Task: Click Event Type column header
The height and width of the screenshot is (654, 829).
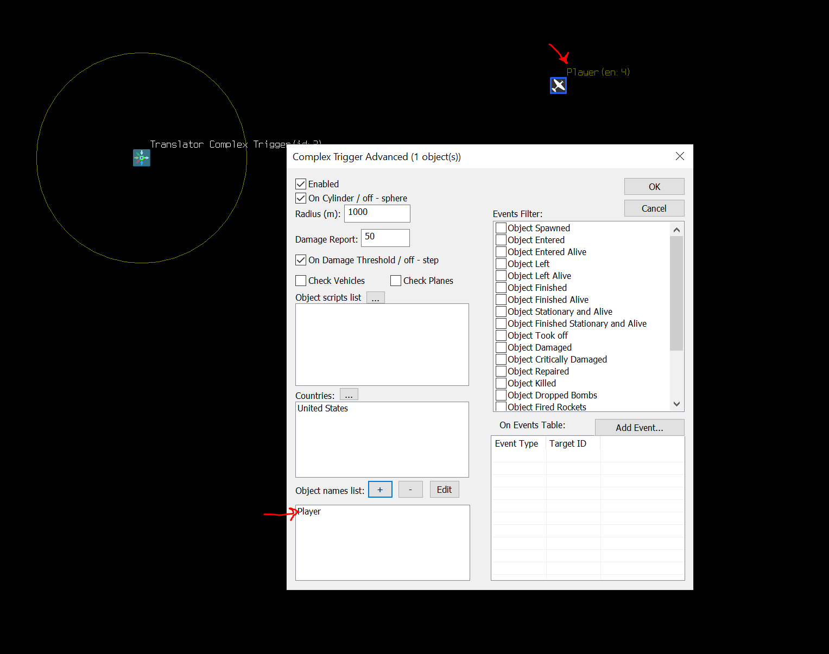Action: point(518,443)
